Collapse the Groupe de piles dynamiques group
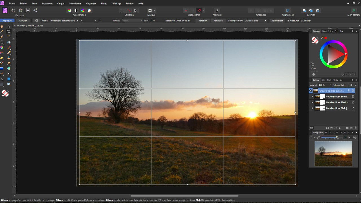Screen dimensions: 361x203 click(x=311, y=91)
